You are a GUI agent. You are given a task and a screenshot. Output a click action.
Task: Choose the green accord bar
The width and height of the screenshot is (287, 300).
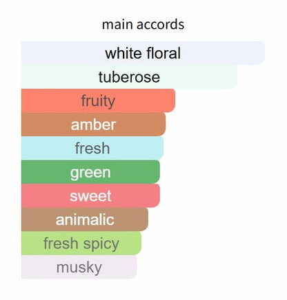[x=90, y=172]
